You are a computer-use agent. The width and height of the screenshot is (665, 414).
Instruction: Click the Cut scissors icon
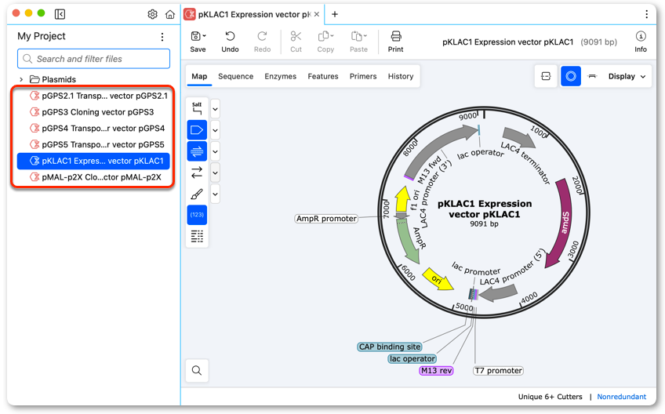pyautogui.click(x=296, y=37)
